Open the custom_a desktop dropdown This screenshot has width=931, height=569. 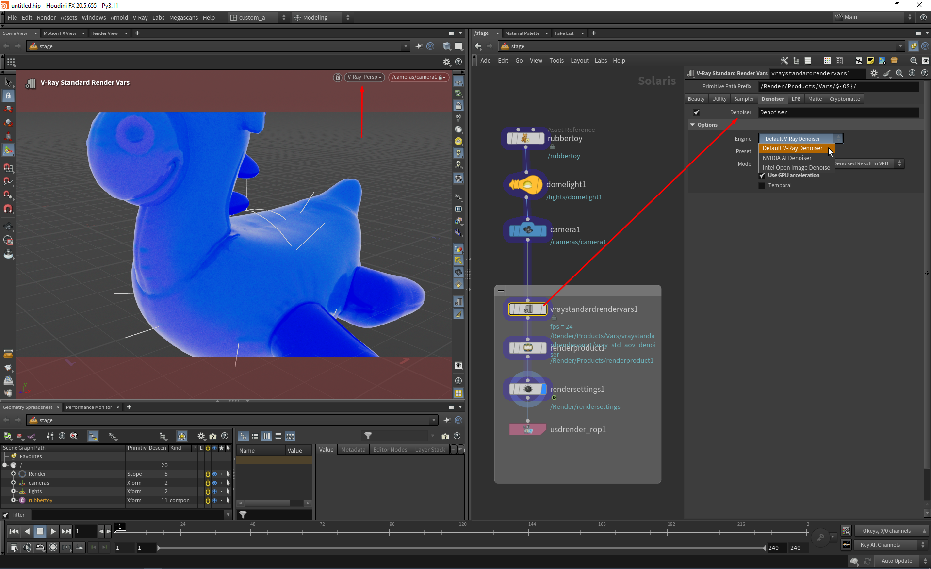(x=258, y=18)
